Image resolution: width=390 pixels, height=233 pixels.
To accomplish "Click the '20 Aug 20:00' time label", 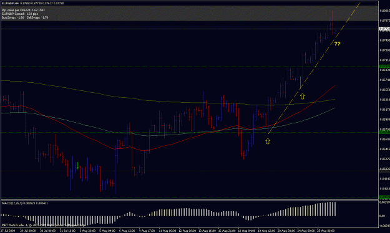I will point(286,231).
